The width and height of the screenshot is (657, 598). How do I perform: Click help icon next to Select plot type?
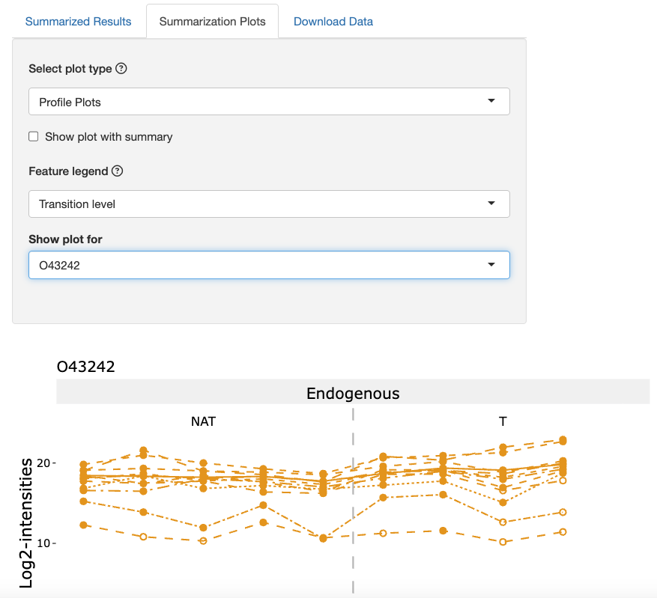121,68
